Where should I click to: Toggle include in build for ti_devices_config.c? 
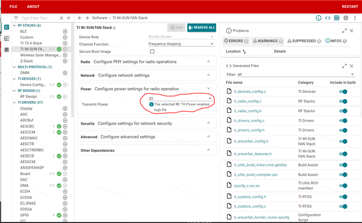click(x=343, y=91)
